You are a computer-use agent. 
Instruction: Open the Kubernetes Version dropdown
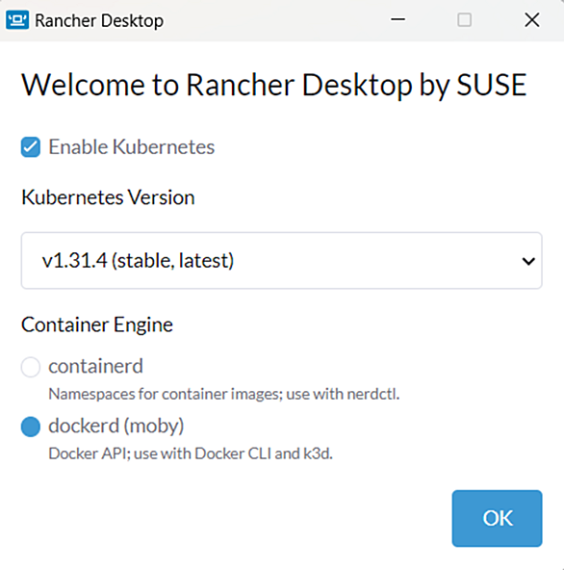coord(282,261)
